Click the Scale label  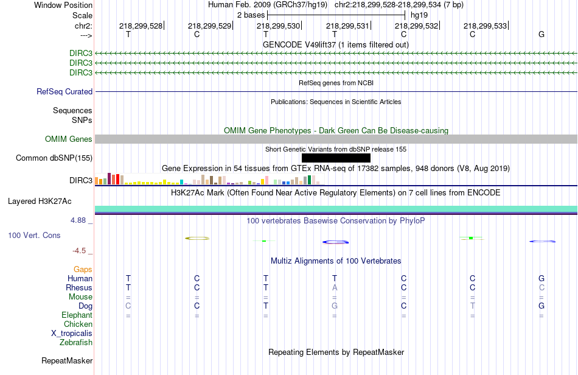[x=82, y=15]
